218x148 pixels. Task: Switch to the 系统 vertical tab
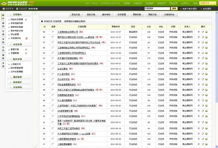pos(3,65)
